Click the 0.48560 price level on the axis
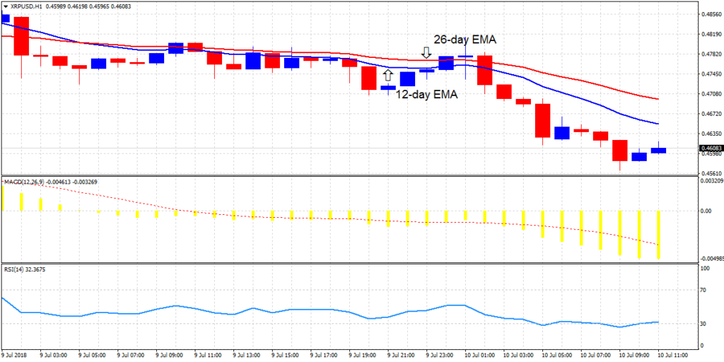 point(710,14)
